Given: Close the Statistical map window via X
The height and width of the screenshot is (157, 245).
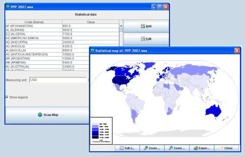Looking at the screenshot, I should pos(237,50).
